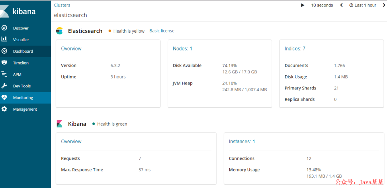Open the Nodes: 1 link
The height and width of the screenshot is (188, 387).
click(182, 49)
